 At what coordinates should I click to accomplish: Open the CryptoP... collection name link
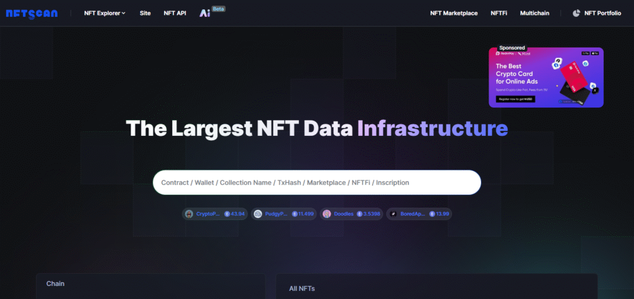pos(208,214)
